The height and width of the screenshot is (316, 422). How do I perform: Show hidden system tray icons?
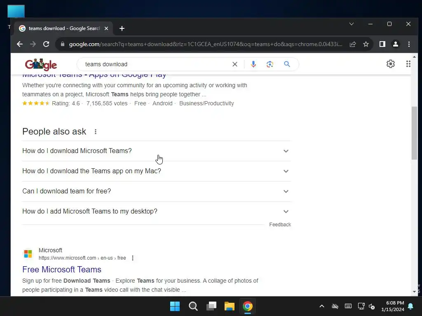coord(321,306)
